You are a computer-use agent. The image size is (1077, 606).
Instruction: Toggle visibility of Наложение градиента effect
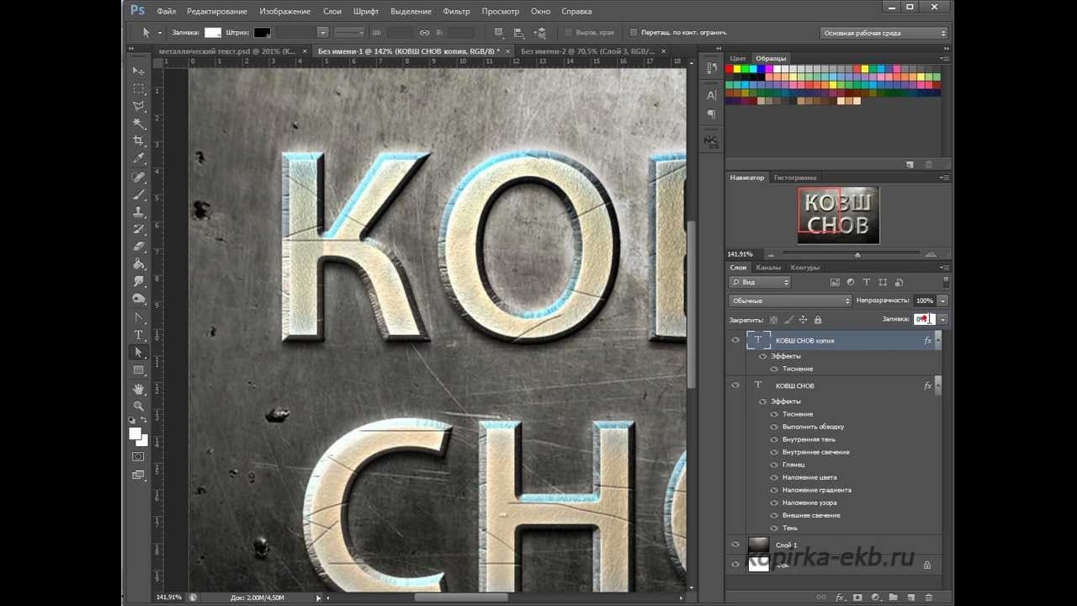click(x=775, y=490)
